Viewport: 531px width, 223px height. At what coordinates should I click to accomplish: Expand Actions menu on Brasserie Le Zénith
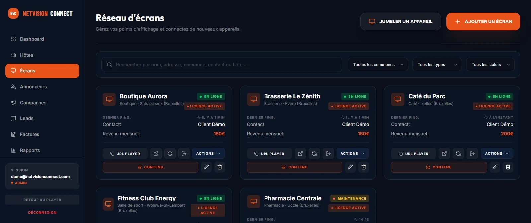click(x=353, y=154)
